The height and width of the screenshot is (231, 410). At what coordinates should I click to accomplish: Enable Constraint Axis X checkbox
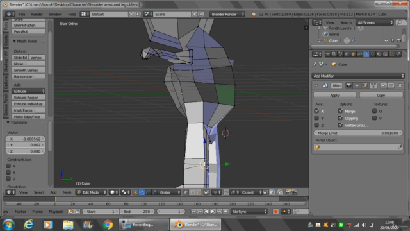(8, 166)
